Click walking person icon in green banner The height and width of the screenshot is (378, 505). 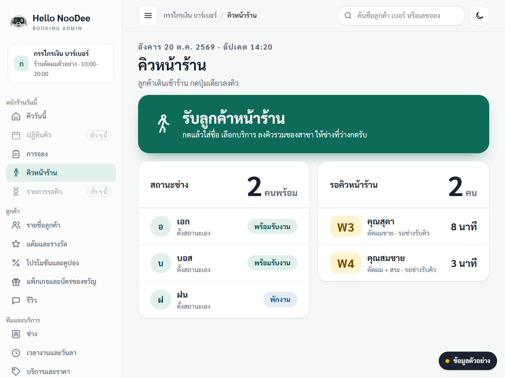click(163, 124)
